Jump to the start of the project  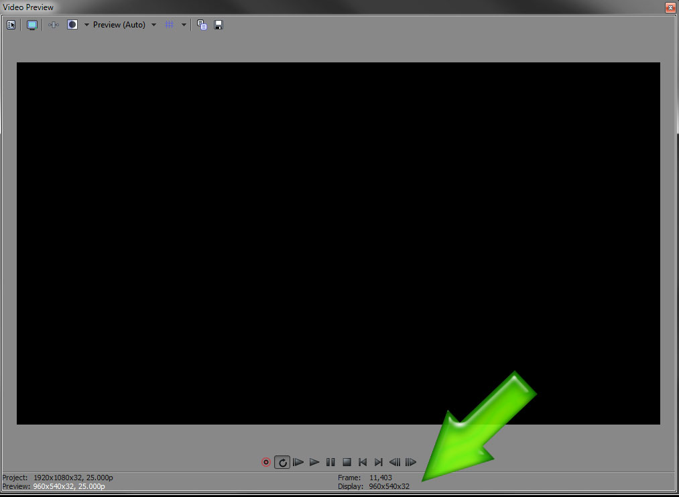(363, 462)
